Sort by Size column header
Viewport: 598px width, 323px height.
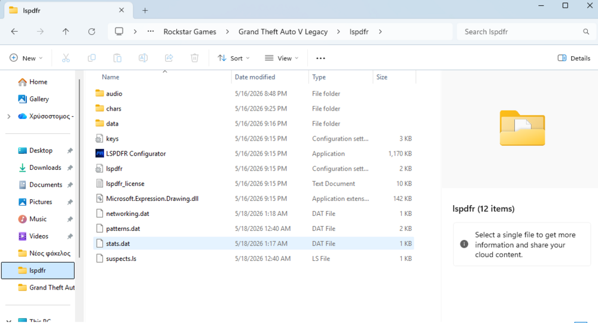tap(382, 77)
